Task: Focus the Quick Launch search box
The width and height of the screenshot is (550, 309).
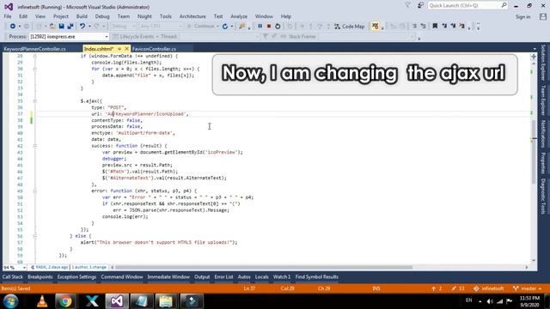Action: [467, 6]
